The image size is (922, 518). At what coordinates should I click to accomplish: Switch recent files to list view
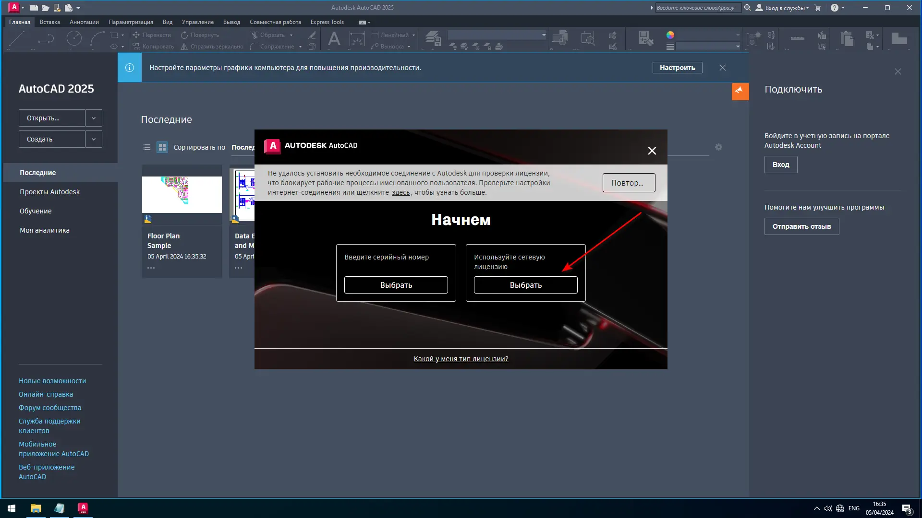(x=147, y=147)
